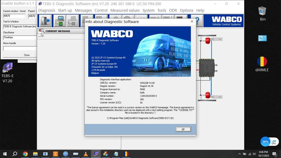This screenshot has width=281, height=158.
Task: Click the serial number 110010020300-0
Action: pos(148,96)
